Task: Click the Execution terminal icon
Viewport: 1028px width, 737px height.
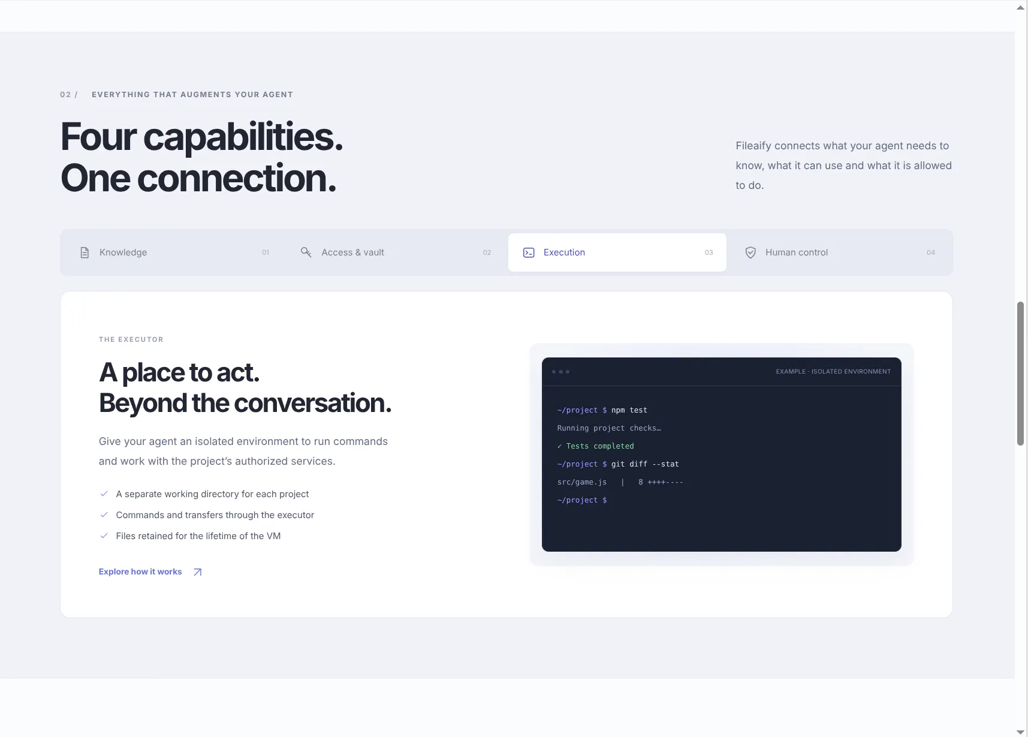Action: [529, 252]
